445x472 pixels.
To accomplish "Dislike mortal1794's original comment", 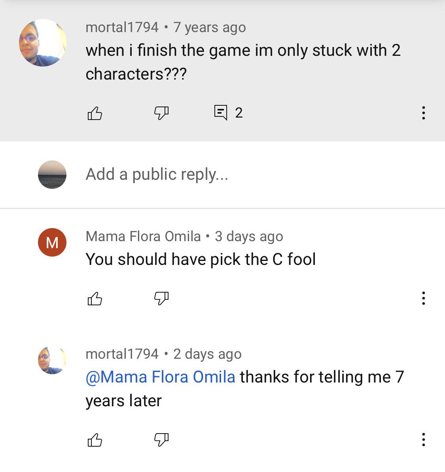I will 161,114.
